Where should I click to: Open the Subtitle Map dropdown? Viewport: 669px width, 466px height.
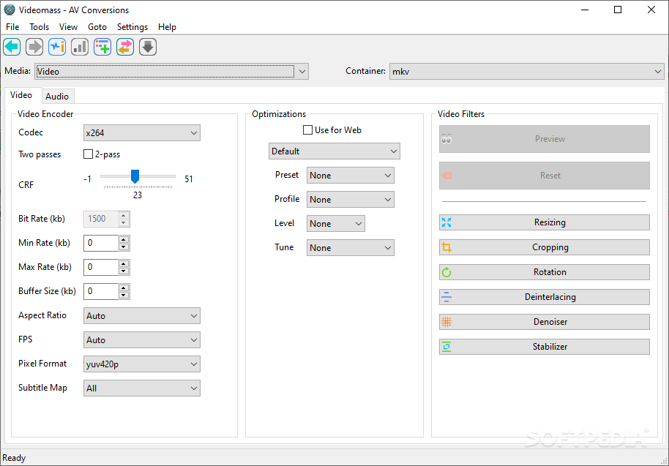click(142, 388)
